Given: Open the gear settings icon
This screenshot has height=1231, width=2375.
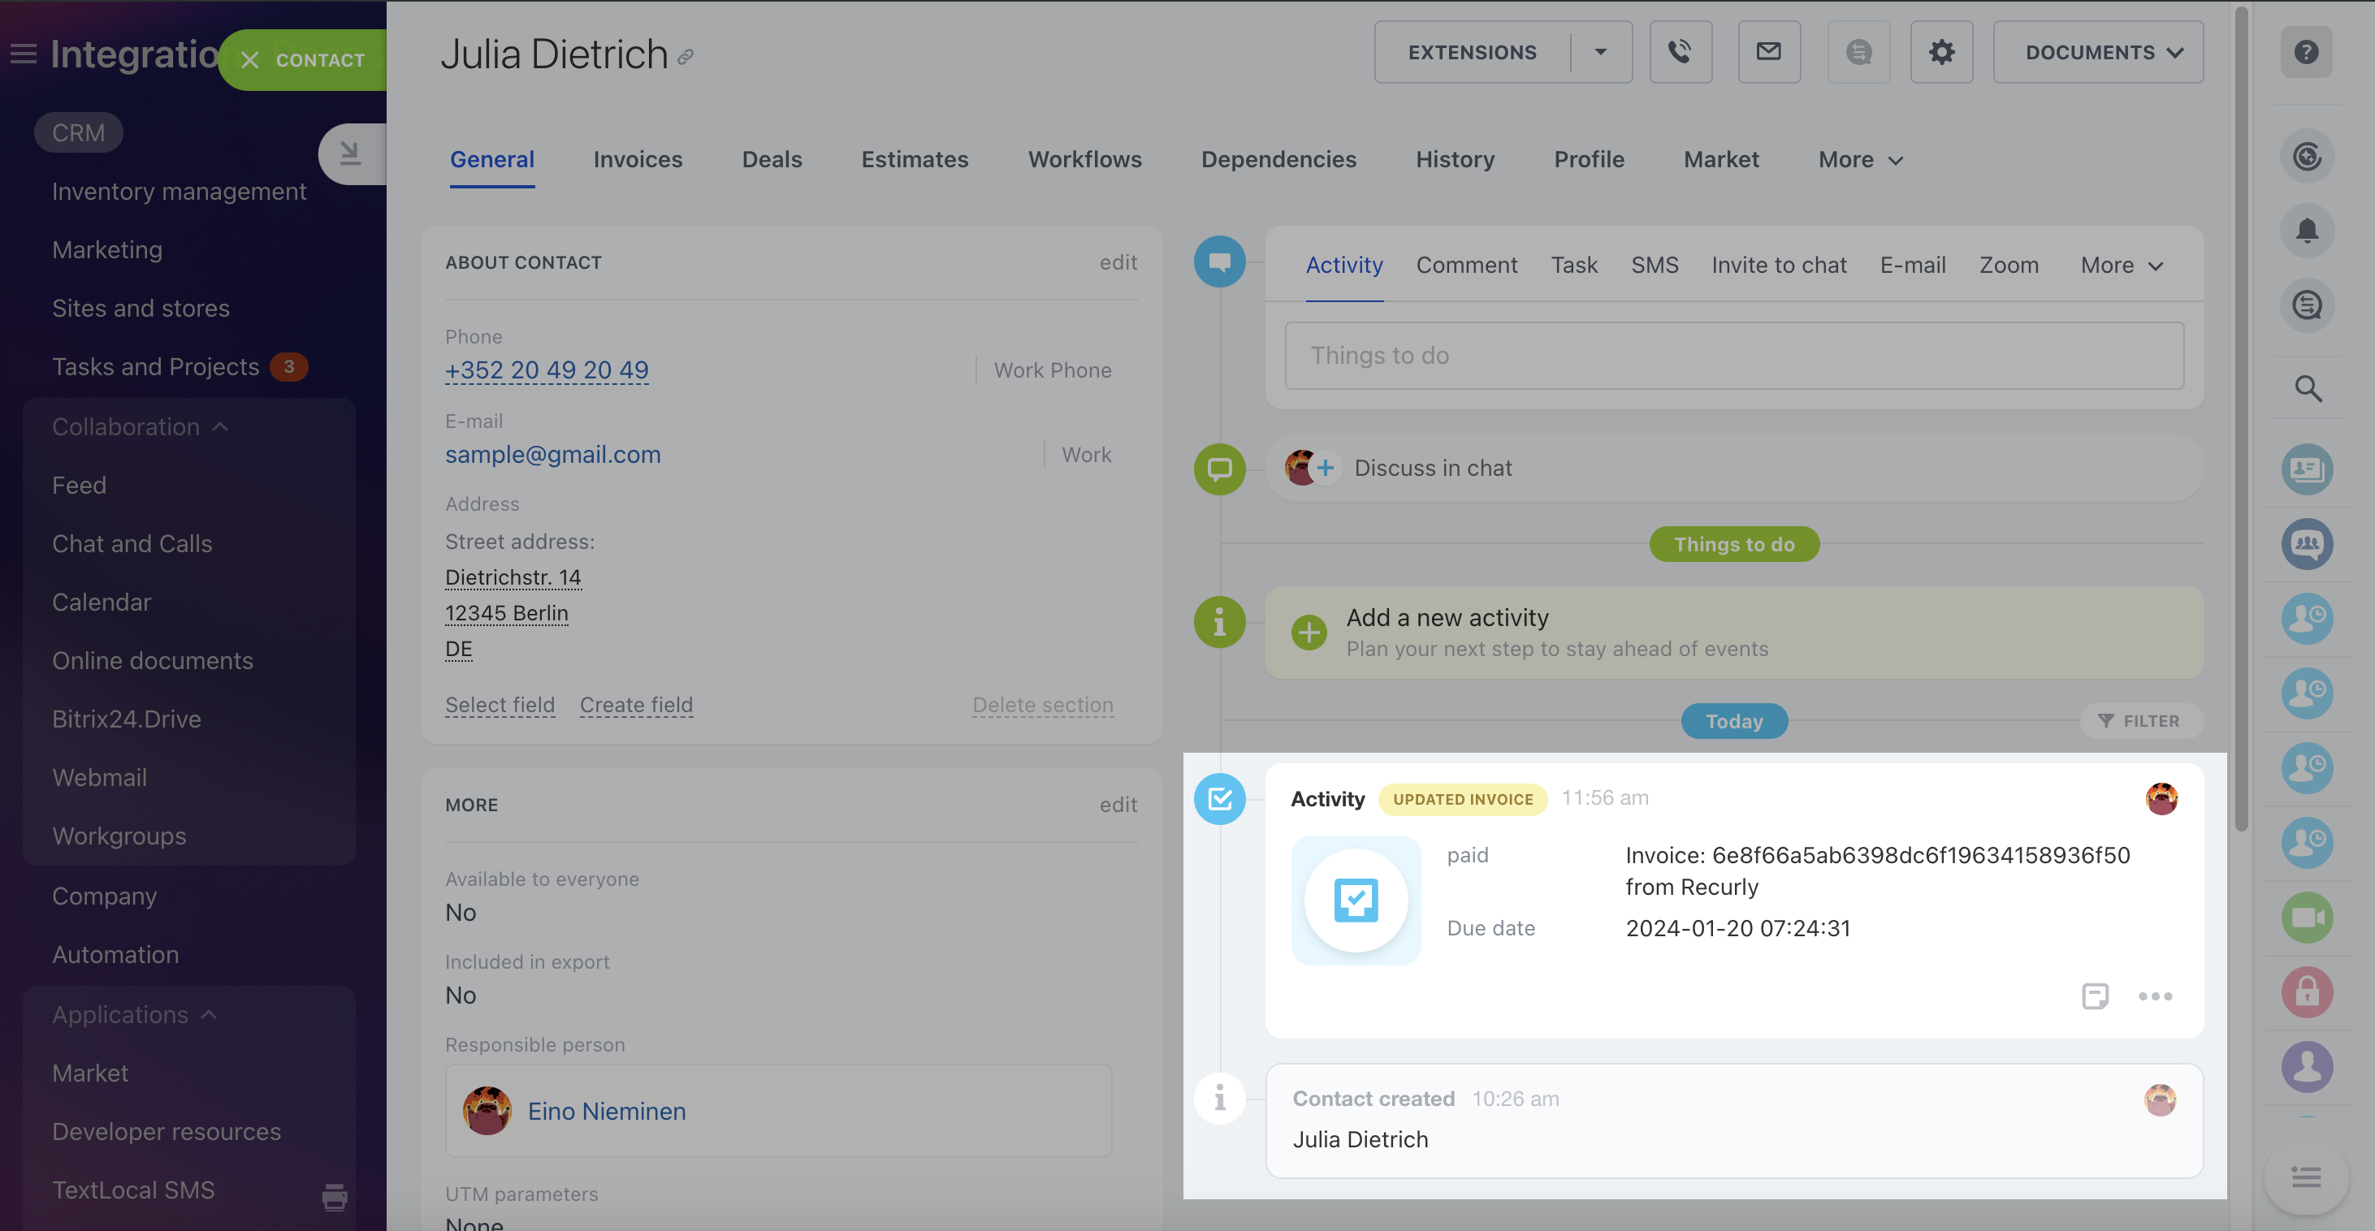Looking at the screenshot, I should tap(1940, 53).
